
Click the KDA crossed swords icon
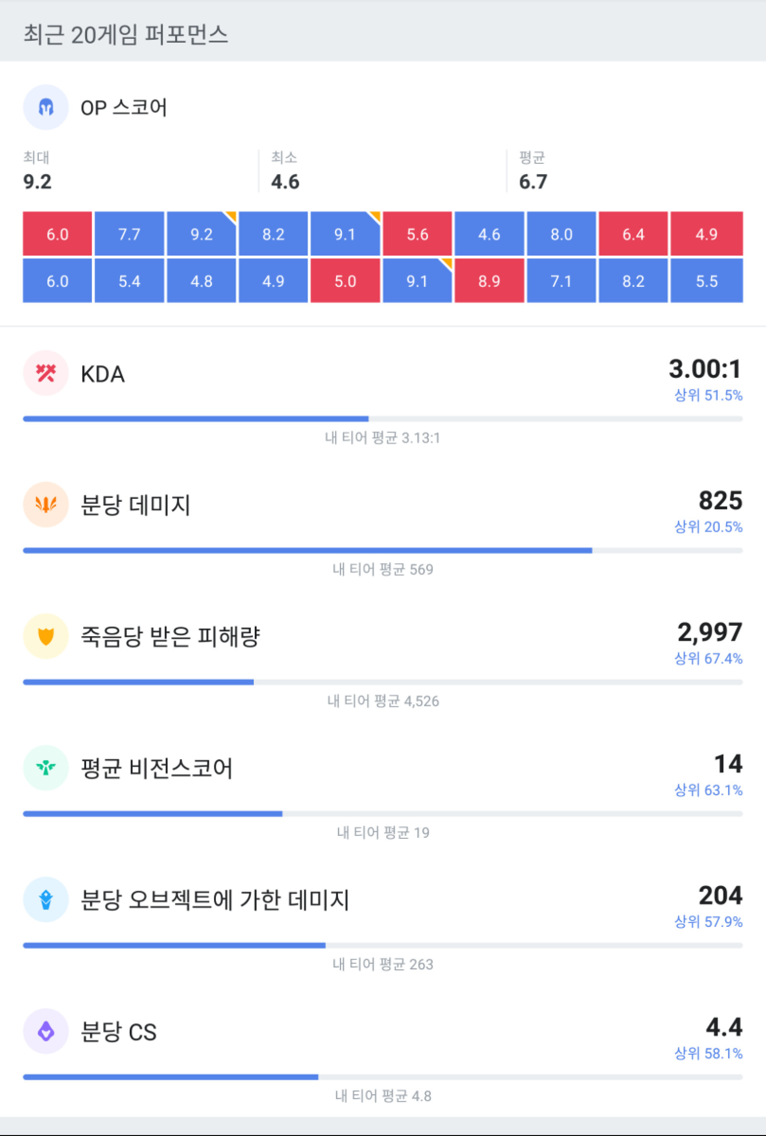point(45,373)
